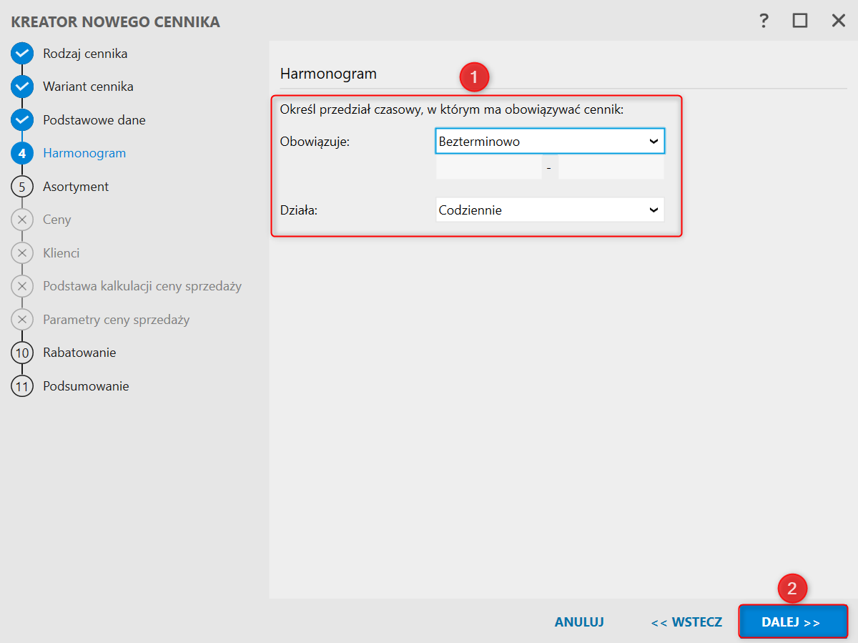
Task: Click the step 5 circle for Asortyment
Action: (22, 187)
